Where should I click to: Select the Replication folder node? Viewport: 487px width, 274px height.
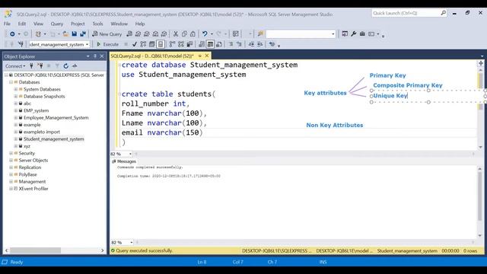pyautogui.click(x=30, y=167)
